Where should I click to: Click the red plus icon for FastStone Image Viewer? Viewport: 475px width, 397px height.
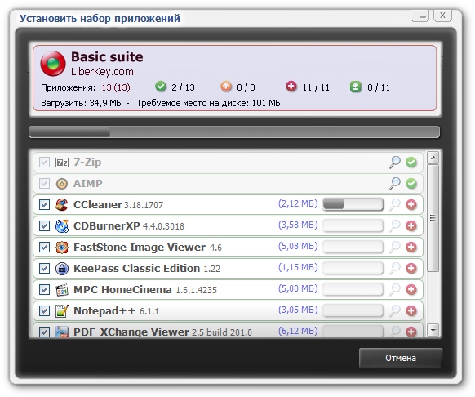tap(411, 248)
